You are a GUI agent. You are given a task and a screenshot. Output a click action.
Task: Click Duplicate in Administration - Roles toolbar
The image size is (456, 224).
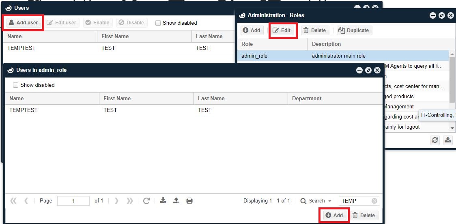click(354, 30)
